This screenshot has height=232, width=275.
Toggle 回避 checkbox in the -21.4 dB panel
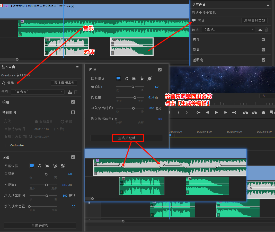(x=159, y=70)
